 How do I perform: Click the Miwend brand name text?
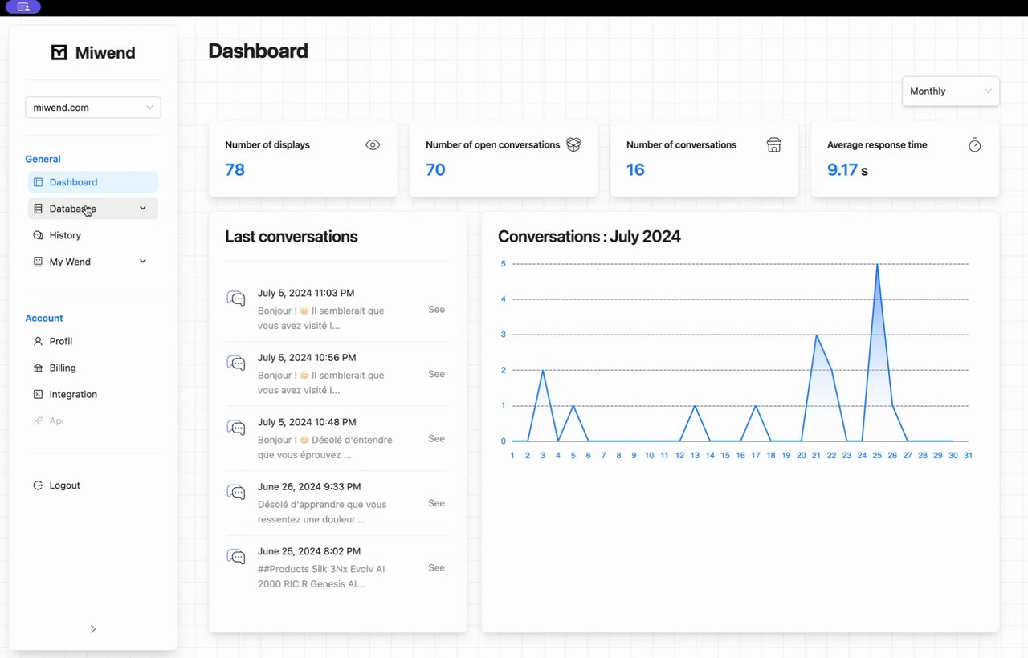tap(105, 53)
